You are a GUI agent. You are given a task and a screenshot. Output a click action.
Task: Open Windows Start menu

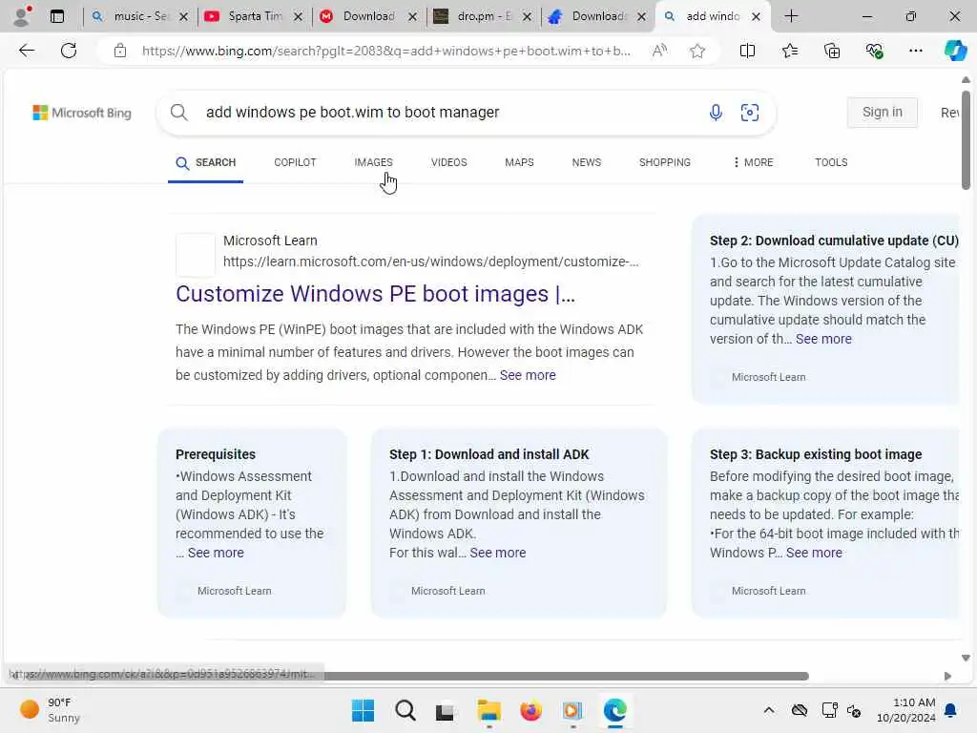(363, 710)
